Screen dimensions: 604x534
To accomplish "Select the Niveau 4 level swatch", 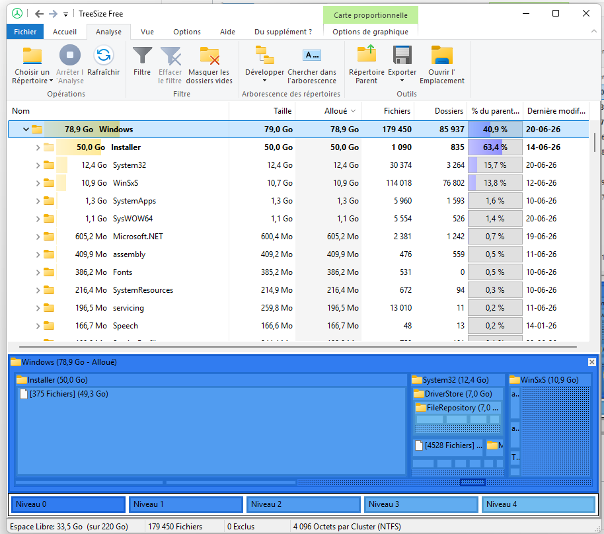I will point(538,504).
